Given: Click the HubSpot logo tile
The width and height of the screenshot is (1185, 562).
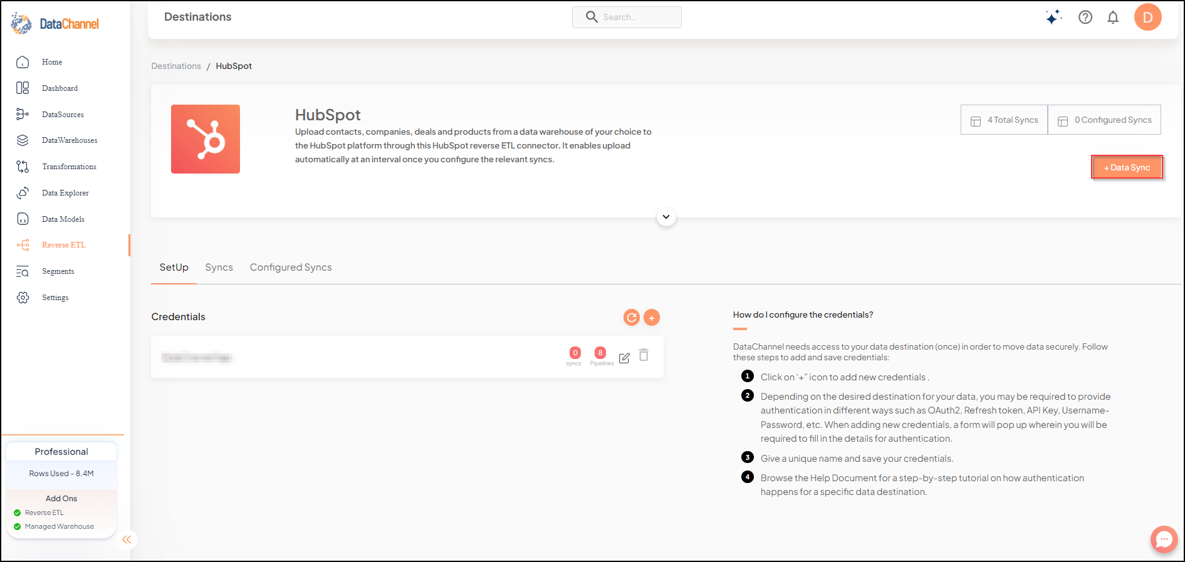Looking at the screenshot, I should coord(206,139).
